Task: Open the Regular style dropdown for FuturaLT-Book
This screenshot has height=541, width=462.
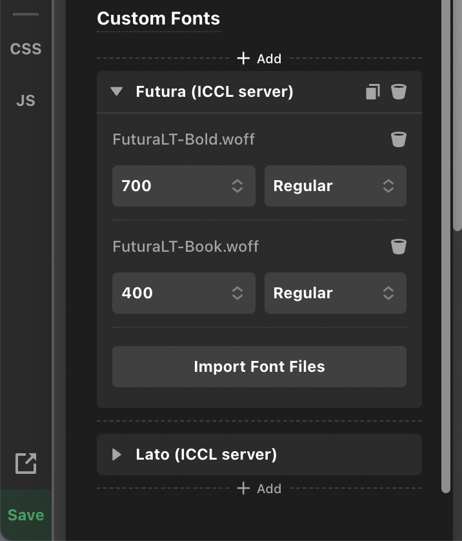Action: pos(335,293)
